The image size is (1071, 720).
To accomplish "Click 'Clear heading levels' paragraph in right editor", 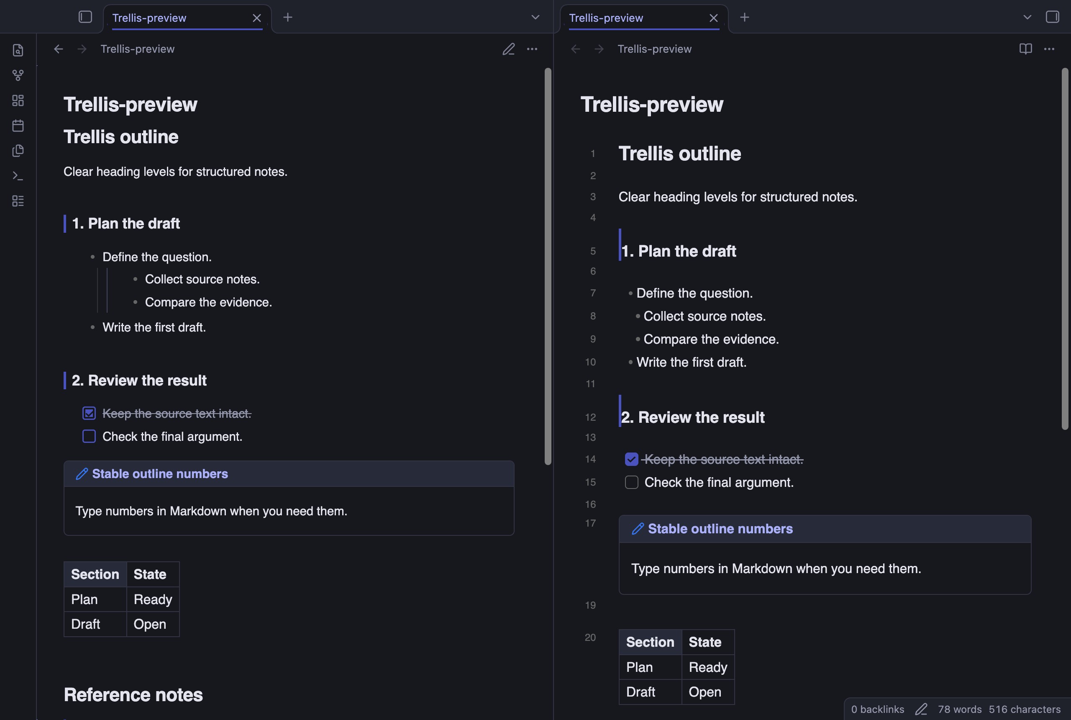I will (x=738, y=197).
